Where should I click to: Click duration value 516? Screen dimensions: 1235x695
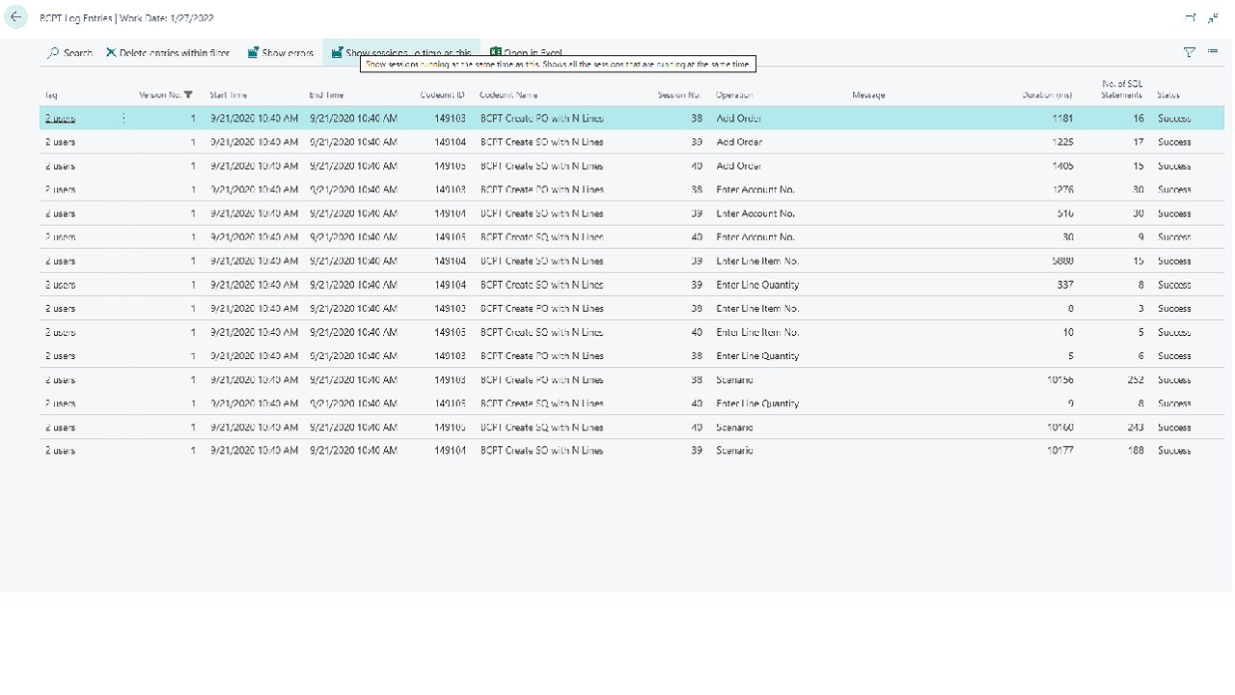(x=1065, y=213)
